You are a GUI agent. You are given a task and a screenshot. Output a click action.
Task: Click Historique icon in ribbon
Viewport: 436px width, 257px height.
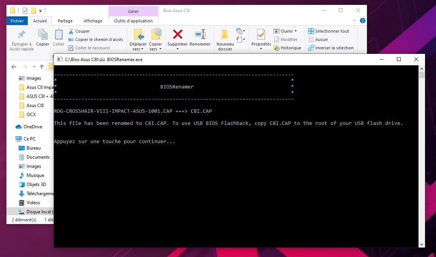276,48
